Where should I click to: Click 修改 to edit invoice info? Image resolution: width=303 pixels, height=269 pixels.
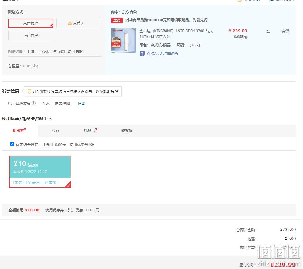pyautogui.click(x=81, y=103)
